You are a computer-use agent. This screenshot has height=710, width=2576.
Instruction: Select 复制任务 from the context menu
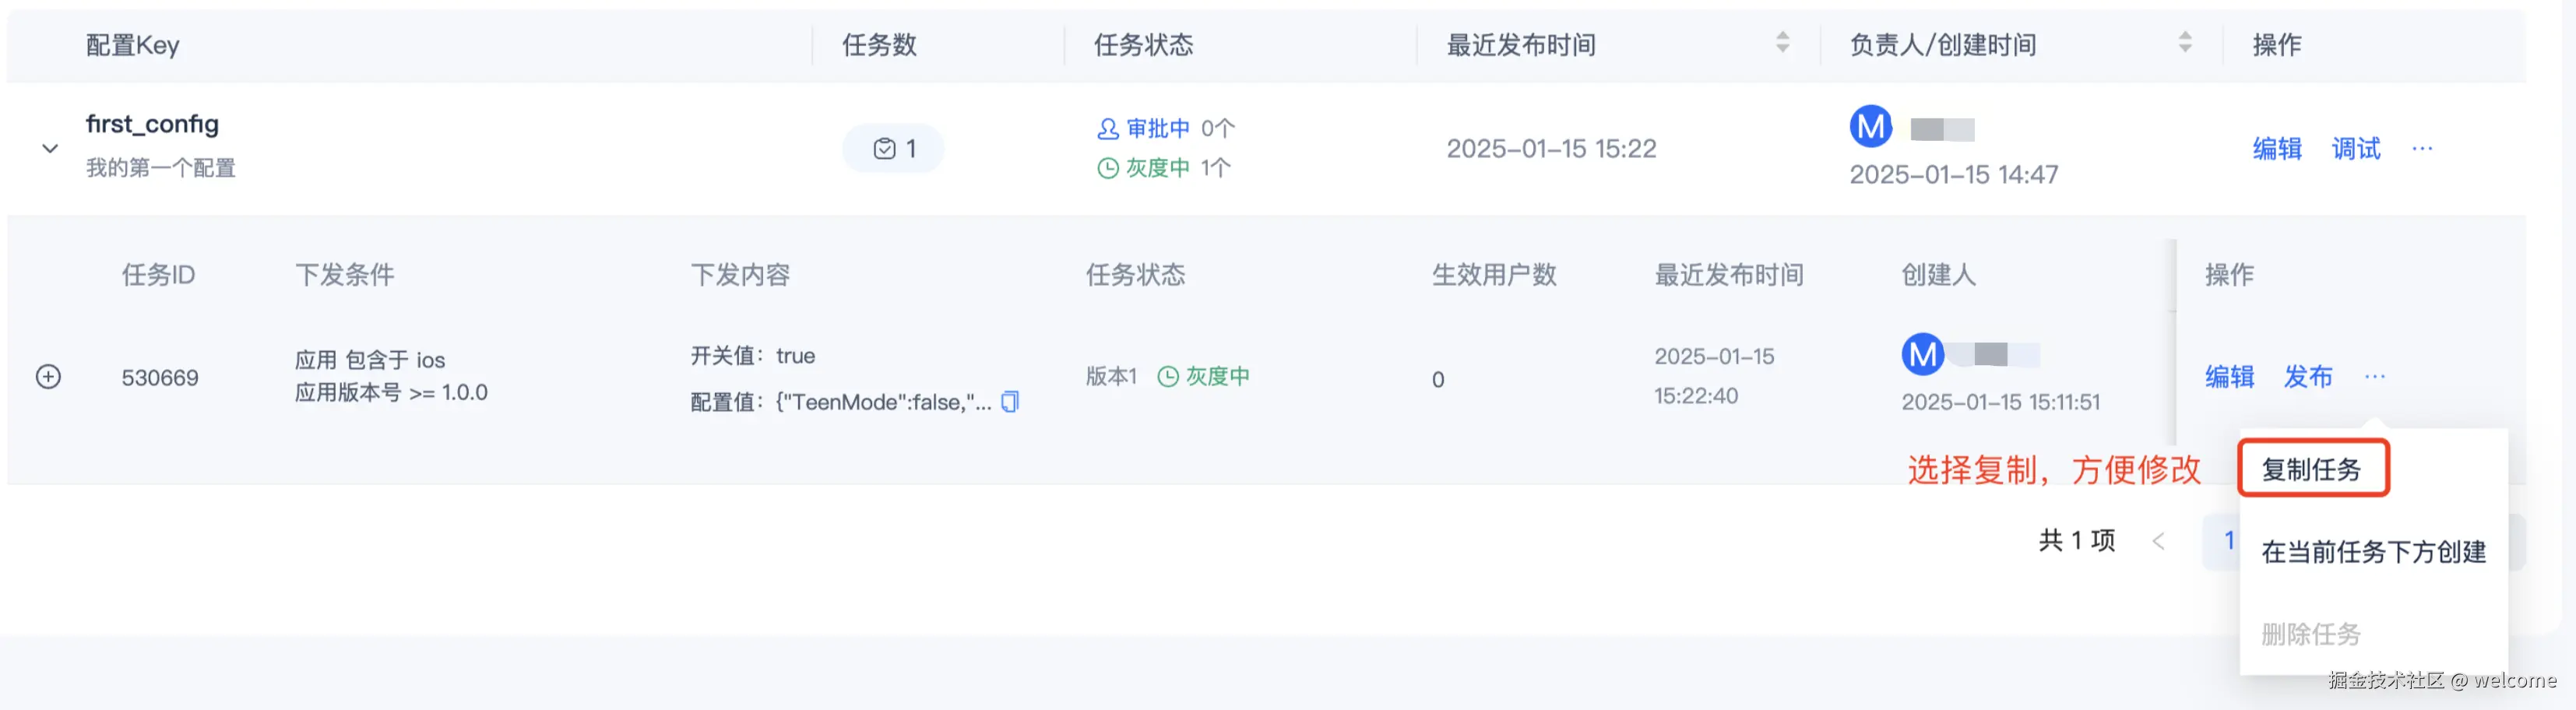coord(2311,469)
